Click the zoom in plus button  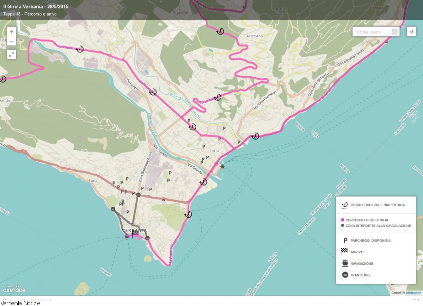pyautogui.click(x=12, y=31)
